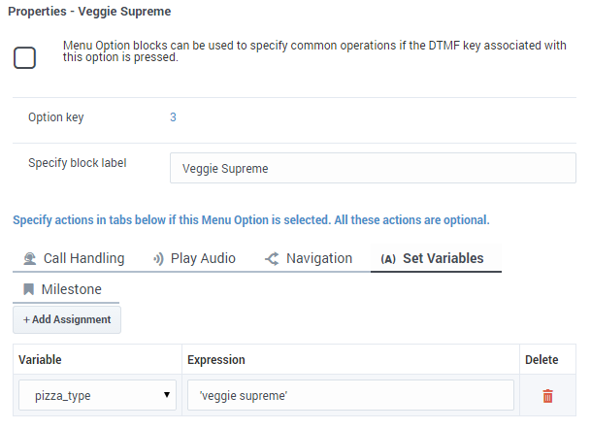
Task: Click the Milestone bookmark icon
Action: (x=29, y=289)
